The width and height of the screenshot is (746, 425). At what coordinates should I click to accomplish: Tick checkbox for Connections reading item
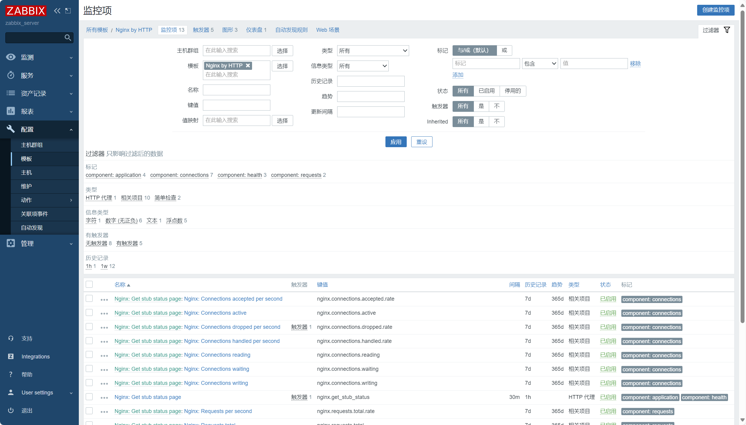coord(89,355)
